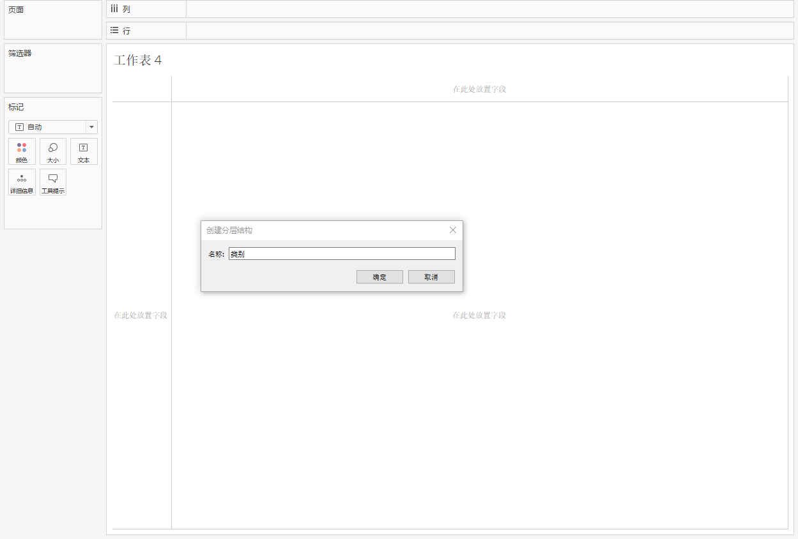The height and width of the screenshot is (539, 798).
Task: Click the 列 (Columns) shelf
Action: (450, 9)
